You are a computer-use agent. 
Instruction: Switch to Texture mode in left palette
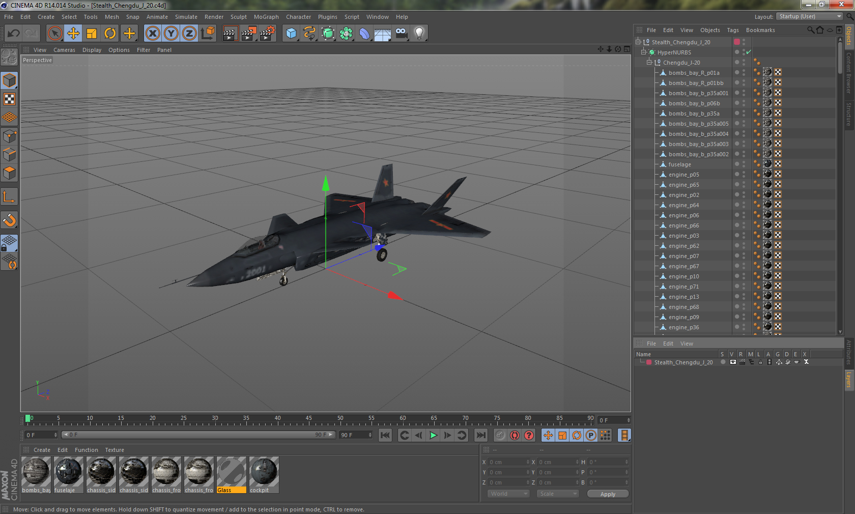pos(9,99)
